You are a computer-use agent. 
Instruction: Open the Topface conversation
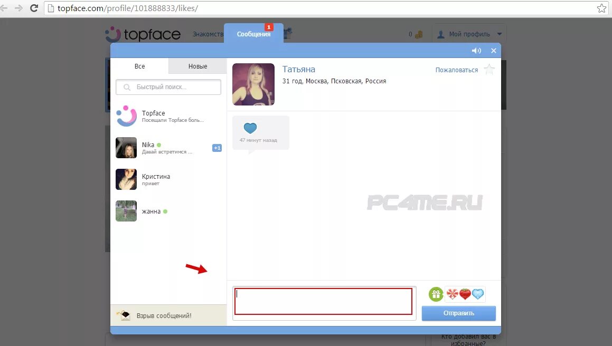pyautogui.click(x=168, y=116)
